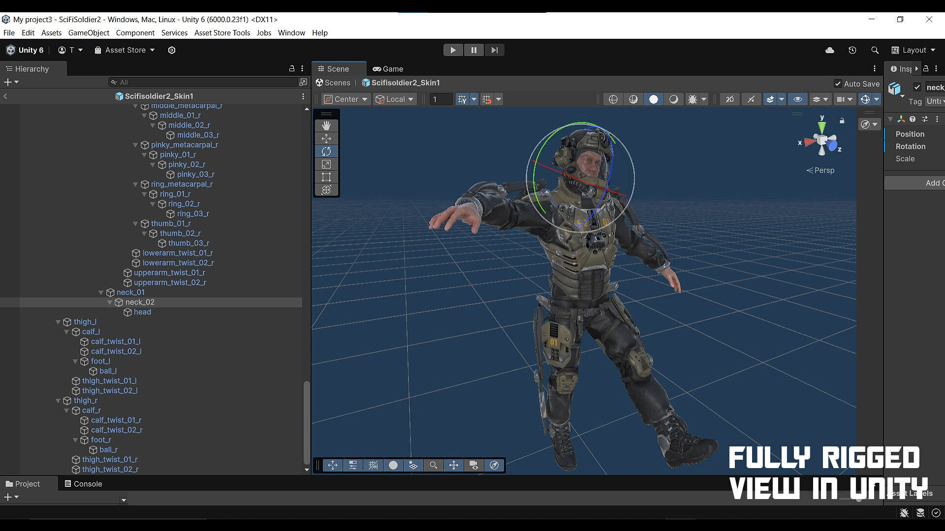
Task: Open the settings gear beside Asset Store
Action: pyautogui.click(x=172, y=50)
